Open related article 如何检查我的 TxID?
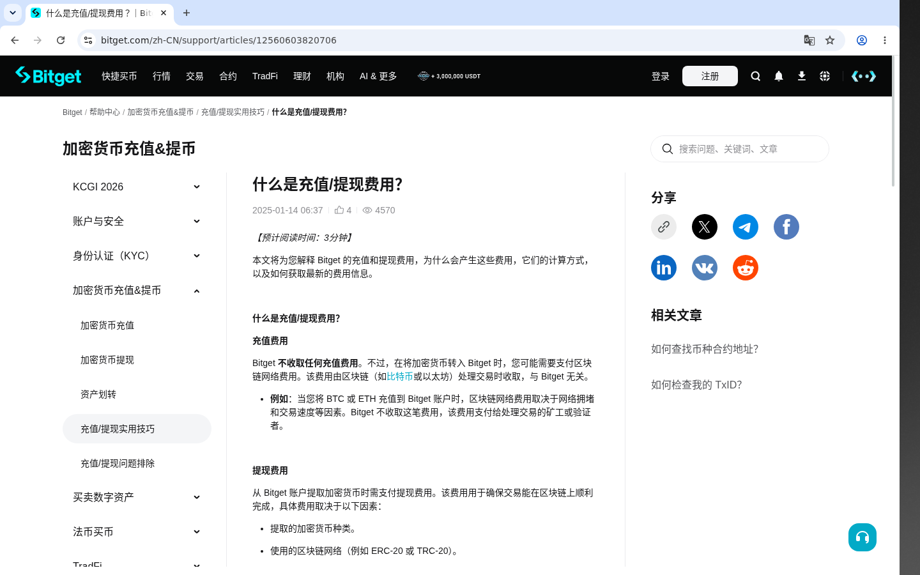This screenshot has width=920, height=575. coord(696,385)
